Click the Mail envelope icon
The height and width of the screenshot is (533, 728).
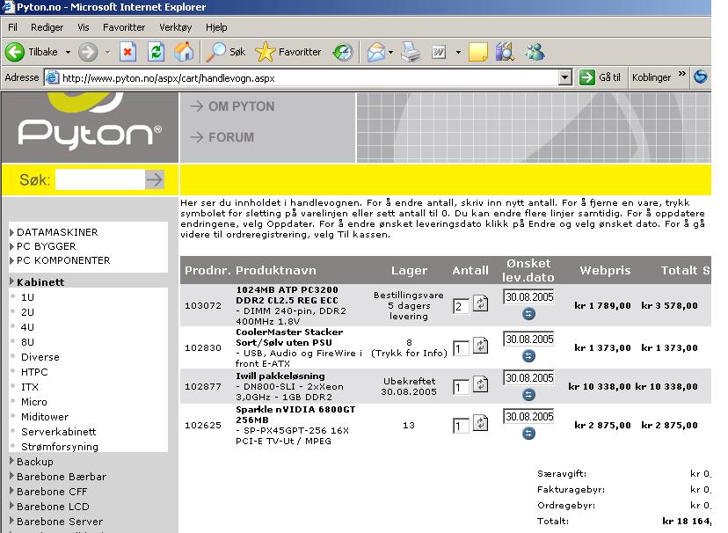tap(376, 52)
